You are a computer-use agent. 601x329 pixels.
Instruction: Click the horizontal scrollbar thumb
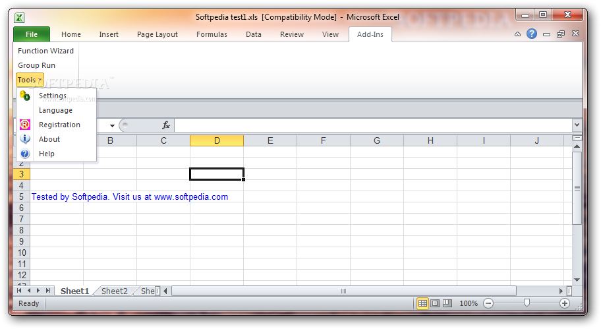pyautogui.click(x=344, y=291)
